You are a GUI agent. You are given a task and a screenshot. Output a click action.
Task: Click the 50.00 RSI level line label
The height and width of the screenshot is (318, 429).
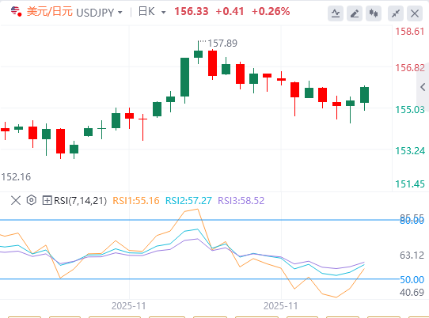[412, 280]
